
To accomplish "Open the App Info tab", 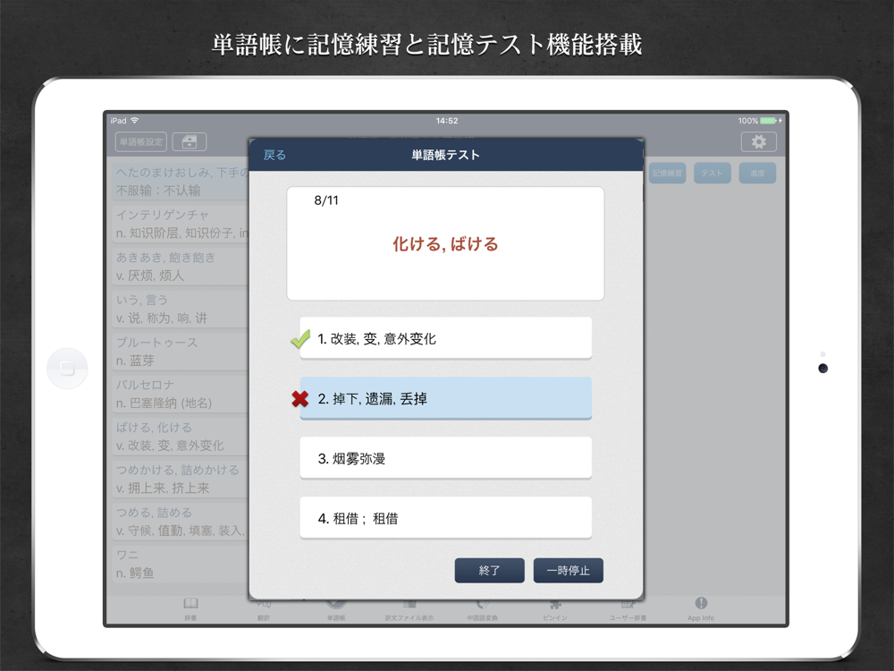I will coord(701,608).
